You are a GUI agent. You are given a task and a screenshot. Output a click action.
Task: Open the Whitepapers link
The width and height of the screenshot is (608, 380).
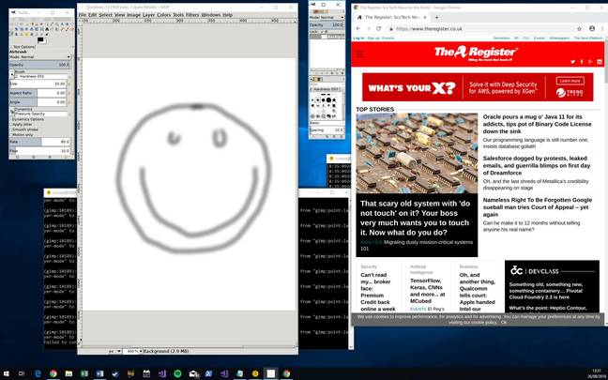tap(559, 38)
